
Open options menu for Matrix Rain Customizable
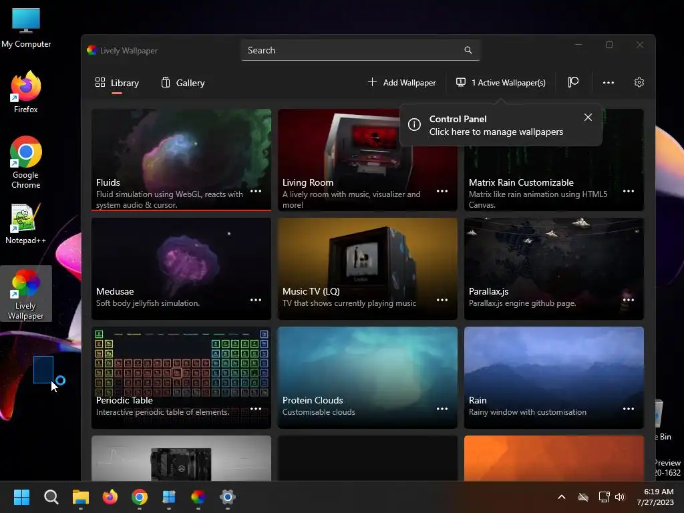pyautogui.click(x=628, y=191)
